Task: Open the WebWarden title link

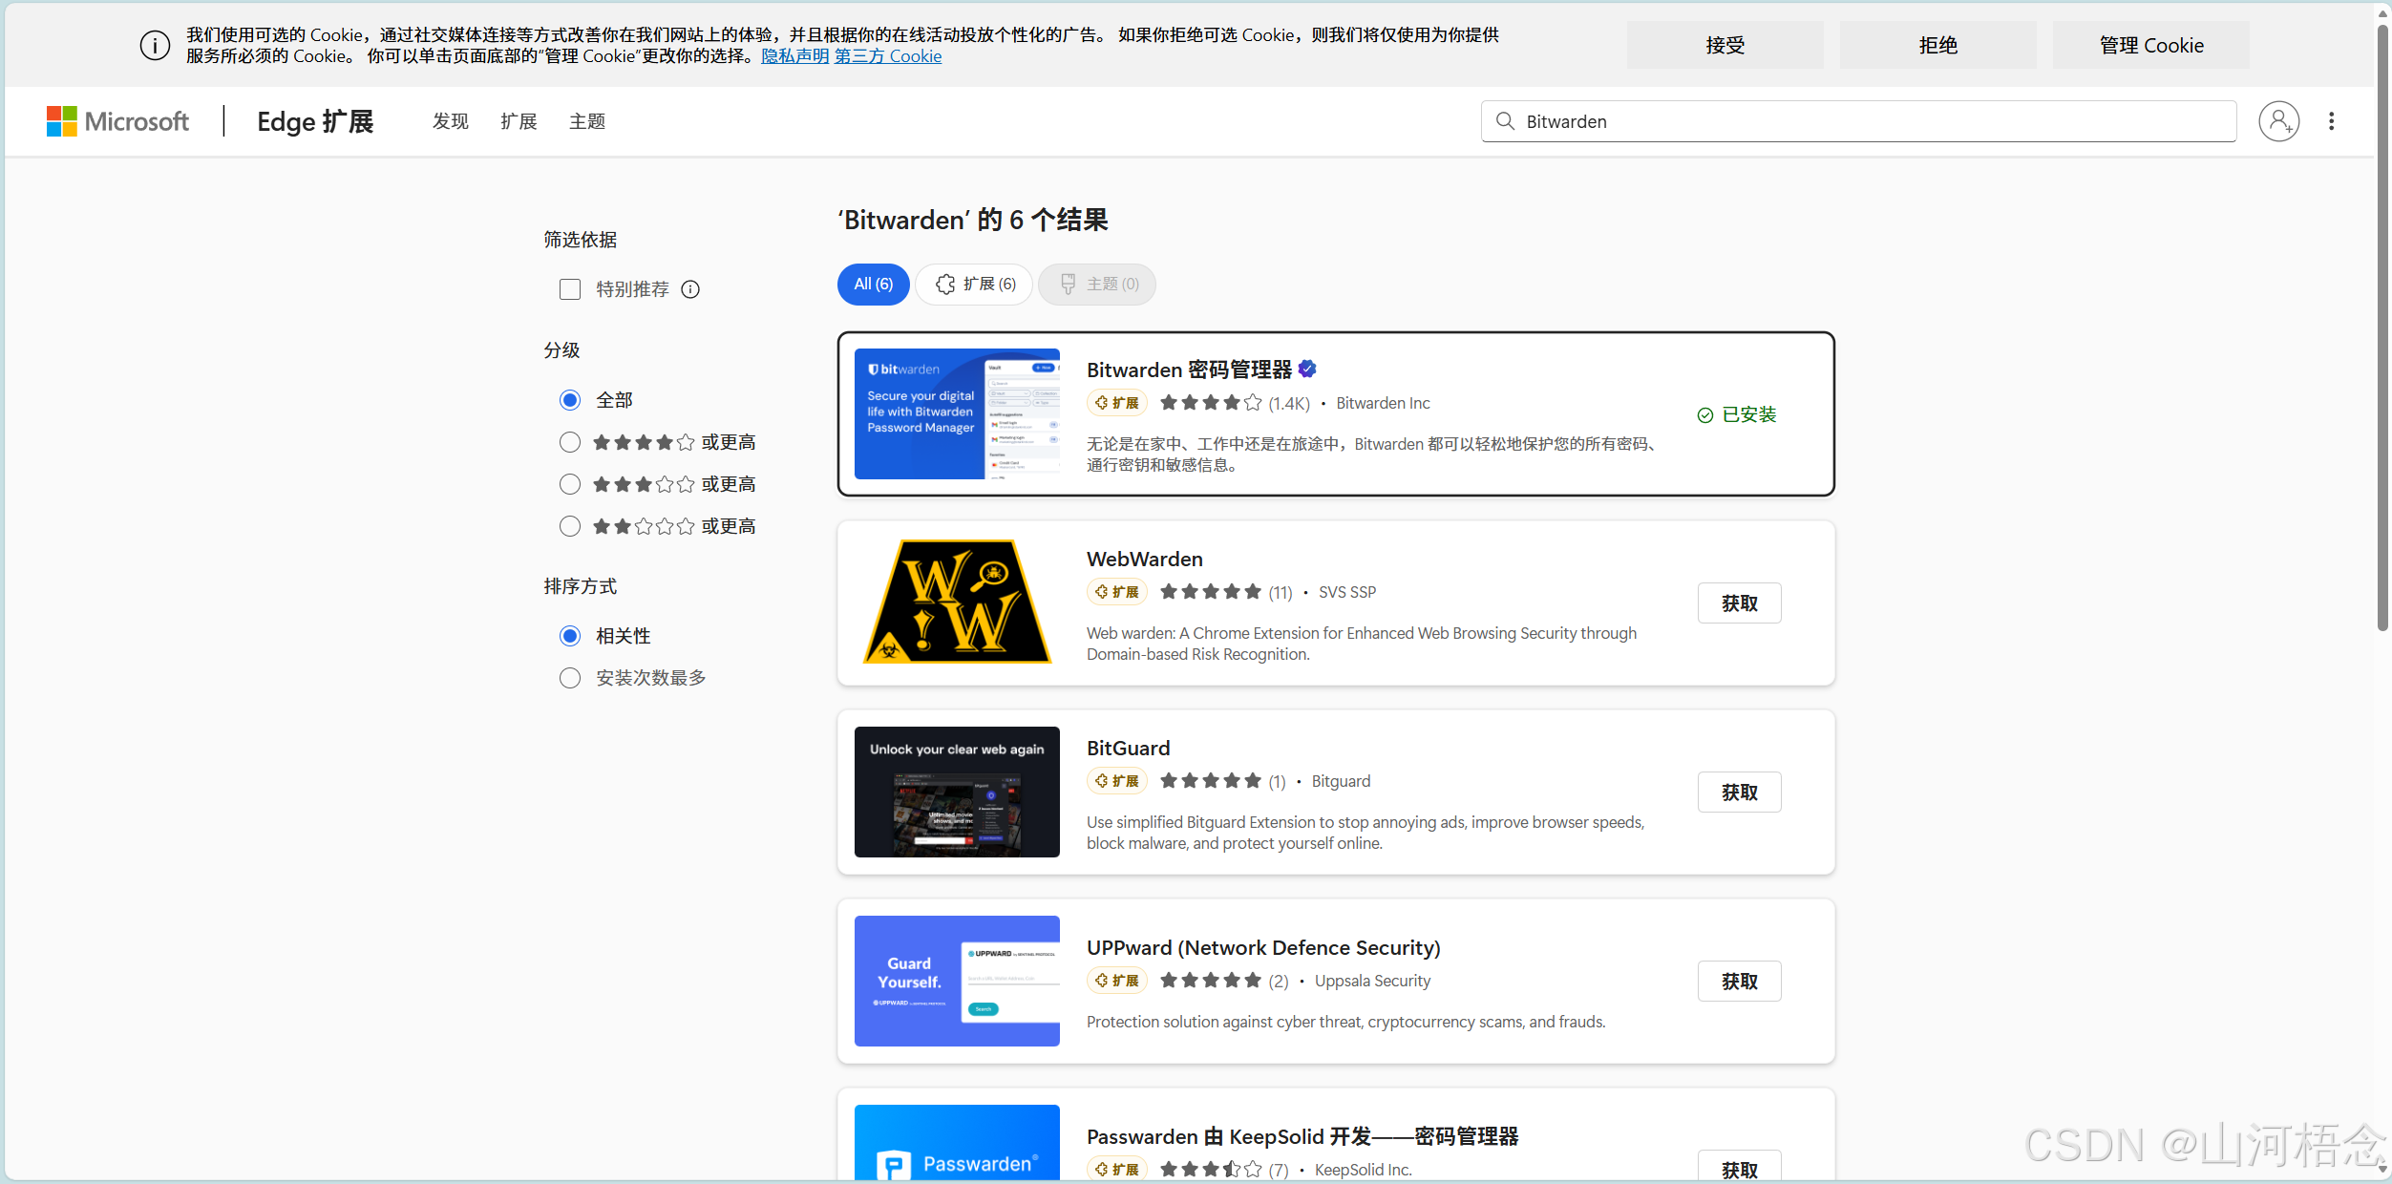Action: tap(1144, 559)
